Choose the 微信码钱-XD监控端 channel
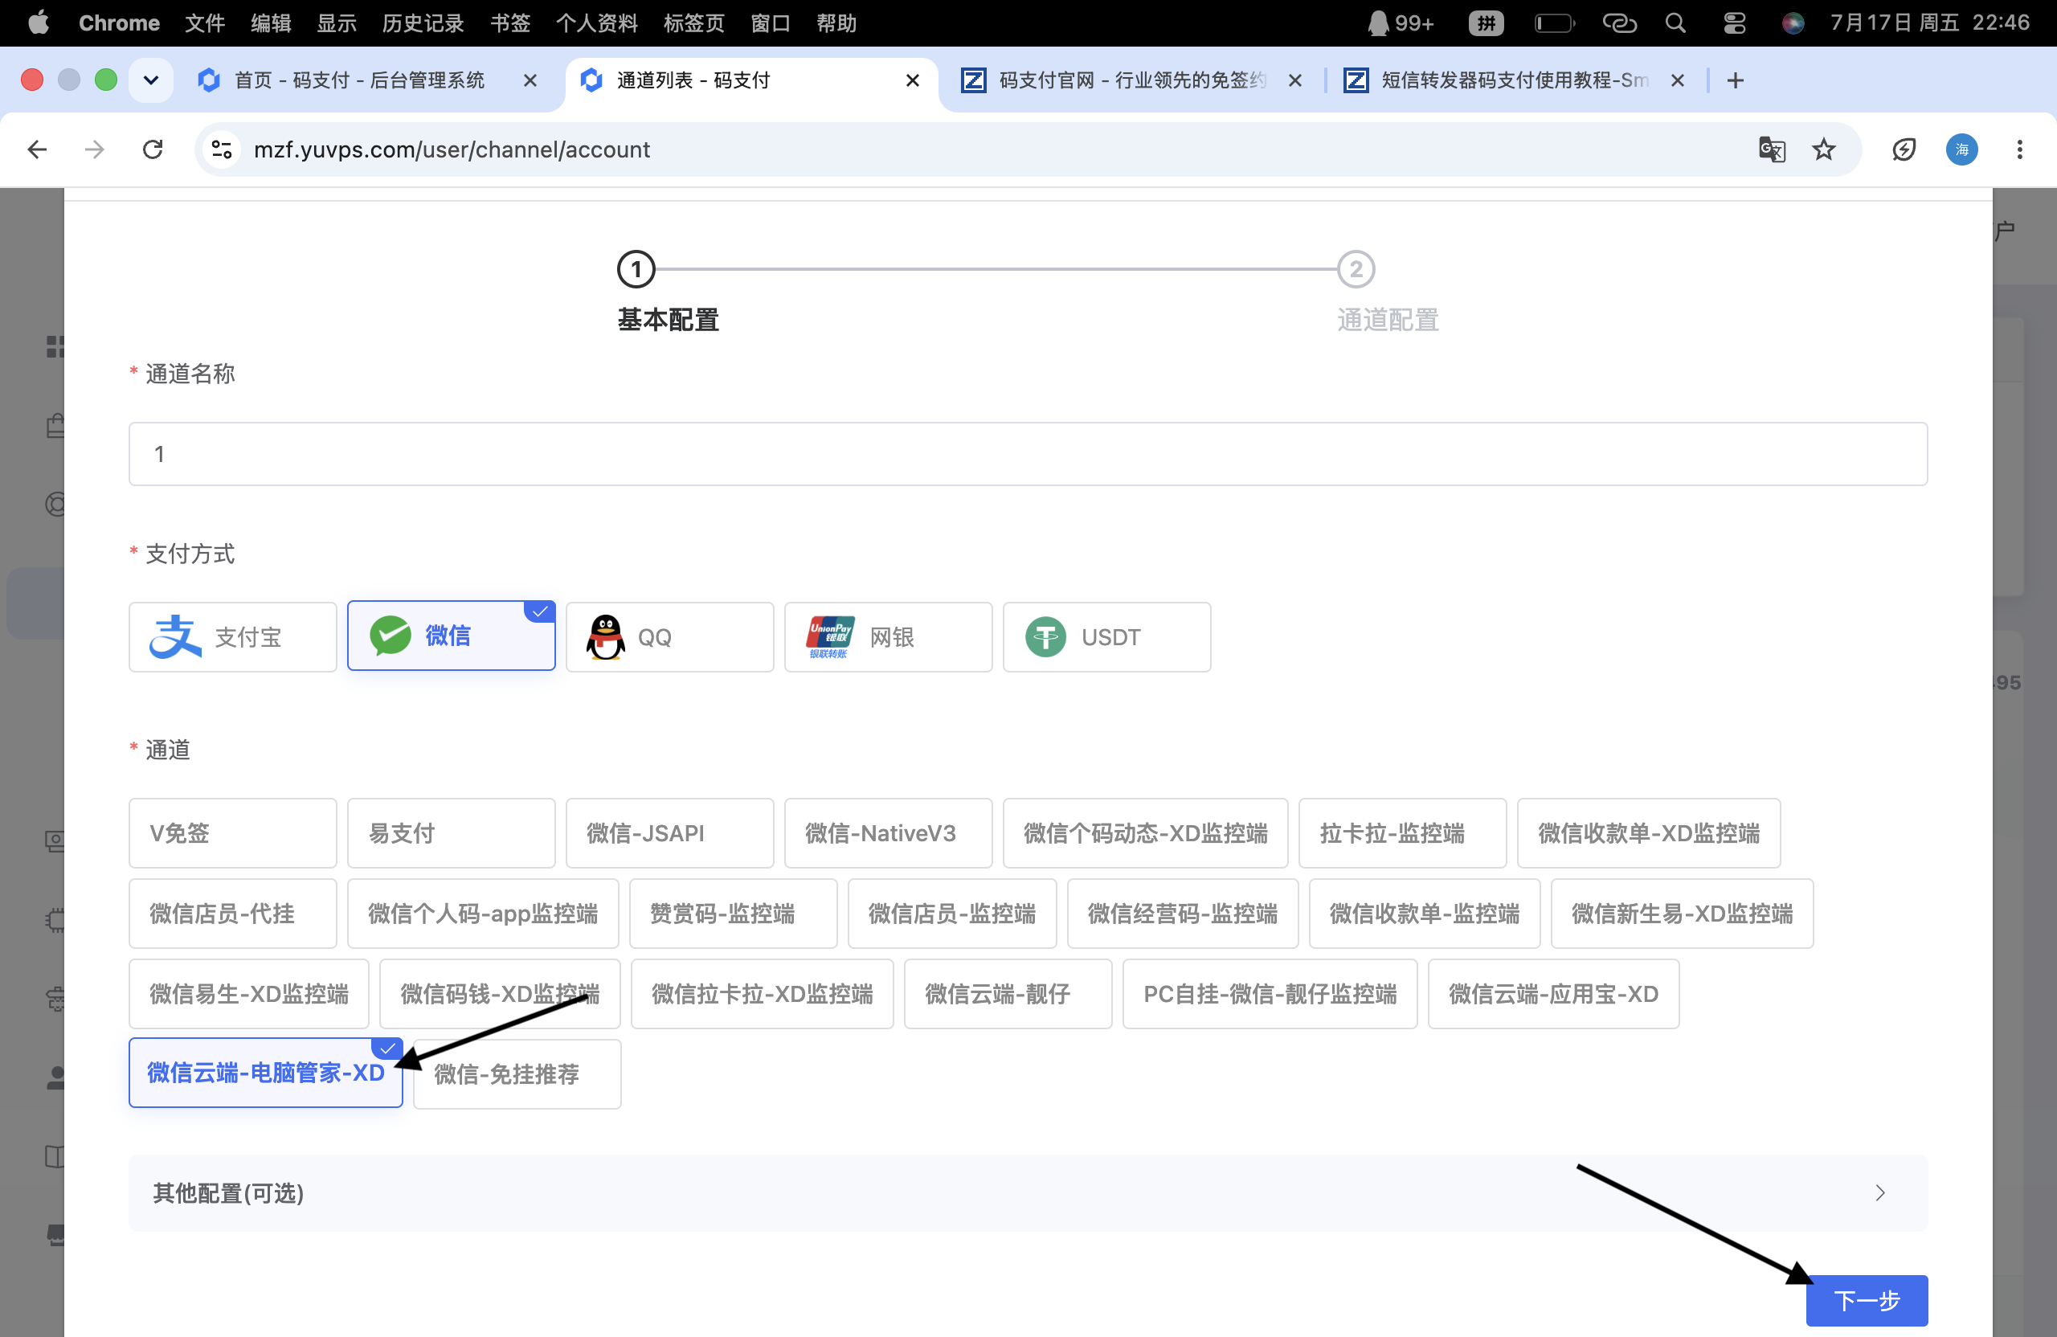The width and height of the screenshot is (2057, 1337). 500,994
